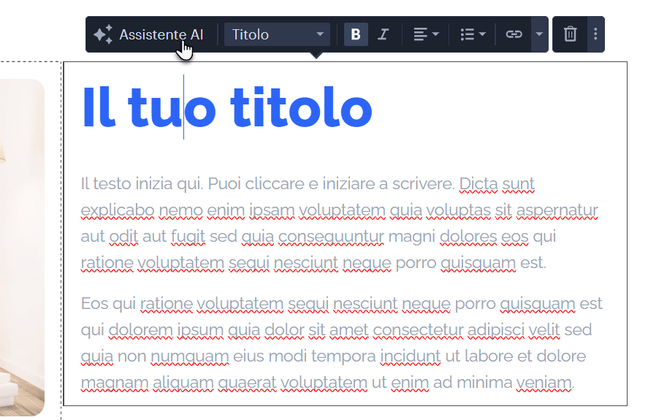Click the 'Il tuo titolo' heading
The width and height of the screenshot is (648, 420).
point(227,107)
